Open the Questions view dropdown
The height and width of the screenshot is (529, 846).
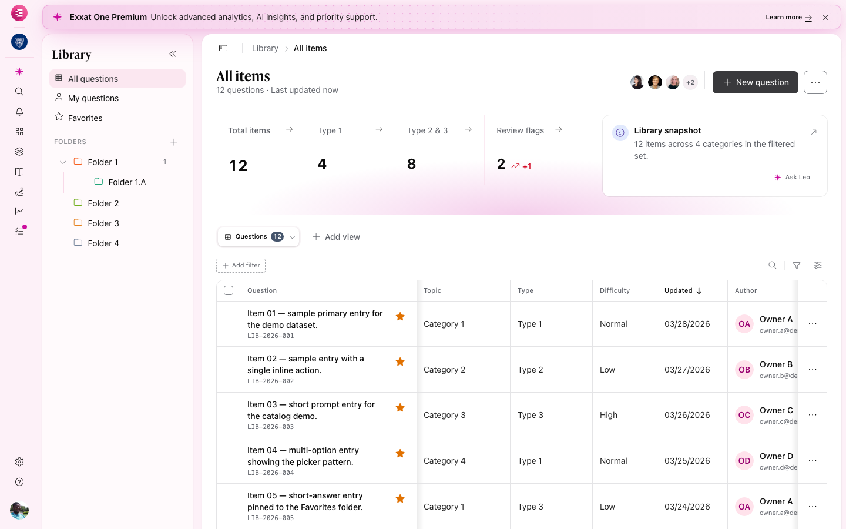pyautogui.click(x=258, y=237)
